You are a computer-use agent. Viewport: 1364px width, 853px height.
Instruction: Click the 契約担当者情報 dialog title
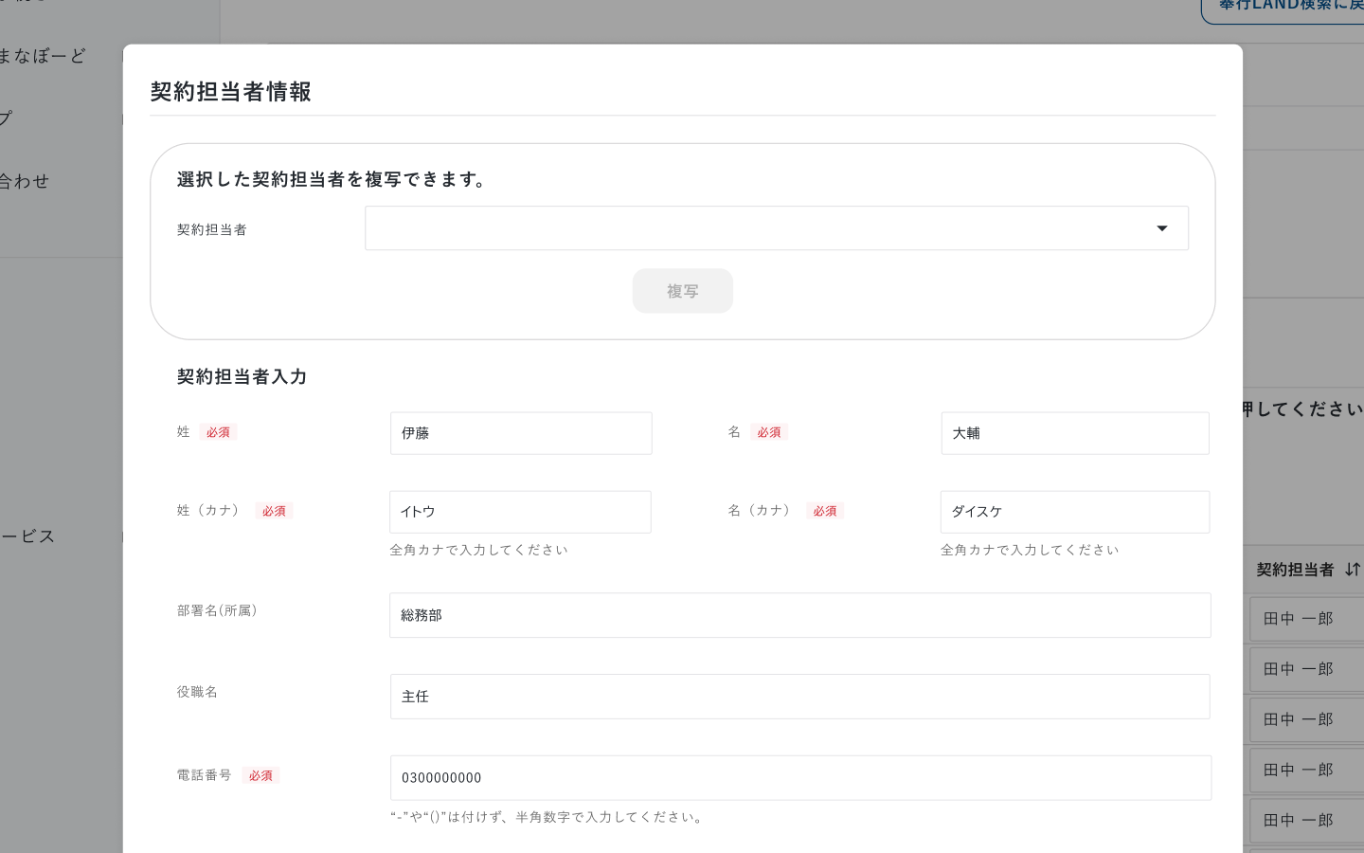(231, 93)
